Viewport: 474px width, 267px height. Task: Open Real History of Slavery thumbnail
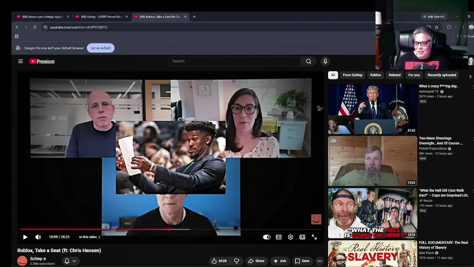[x=373, y=254]
